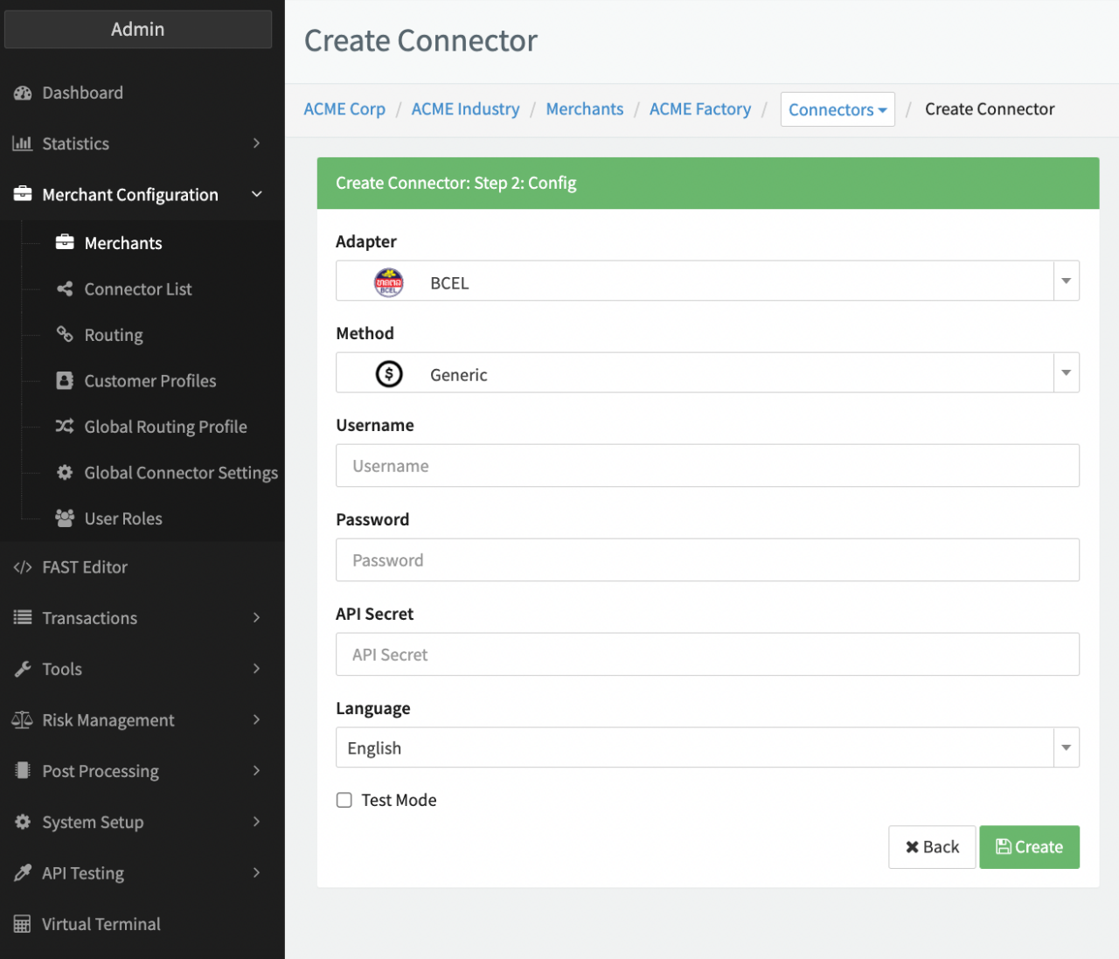Open the Method dropdown showing Generic
1119x959 pixels.
pyautogui.click(x=706, y=373)
